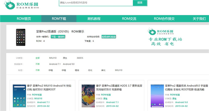Filter system version by Android 7.1
209x111 pixels.
point(55,64)
